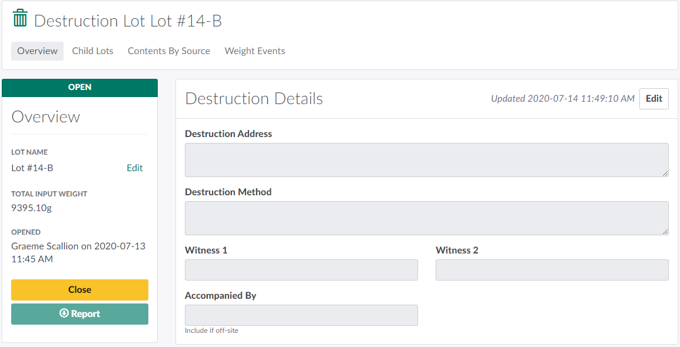Click the Accompanied By input field
This screenshot has height=347, width=680.
click(x=301, y=315)
